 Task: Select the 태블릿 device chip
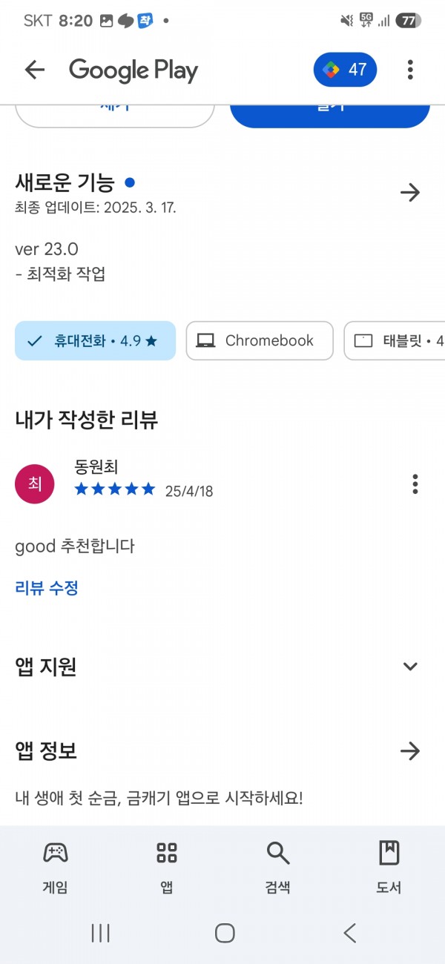coord(395,340)
